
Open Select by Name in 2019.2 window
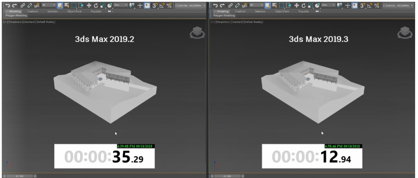(x=67, y=5)
